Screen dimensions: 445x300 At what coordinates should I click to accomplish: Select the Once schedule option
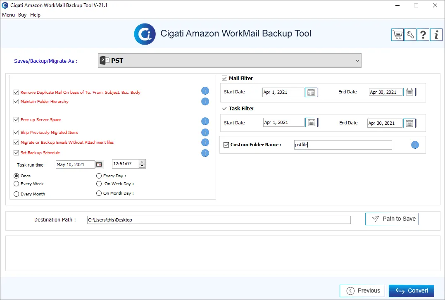[x=17, y=176]
